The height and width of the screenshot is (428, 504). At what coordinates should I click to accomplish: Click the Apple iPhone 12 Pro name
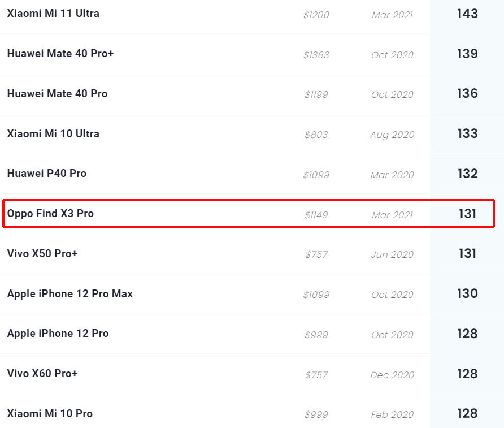pyautogui.click(x=58, y=334)
